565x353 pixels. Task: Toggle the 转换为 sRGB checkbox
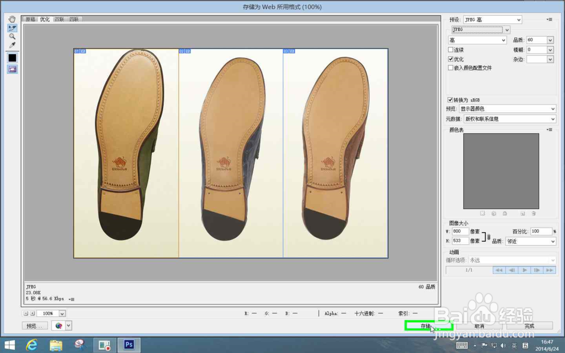point(450,100)
